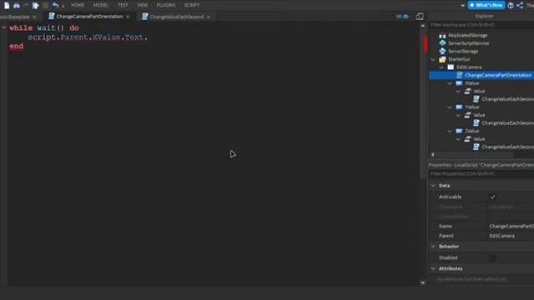Click the Share icon at top right
The height and width of the screenshot is (300, 534).
(x=520, y=5)
